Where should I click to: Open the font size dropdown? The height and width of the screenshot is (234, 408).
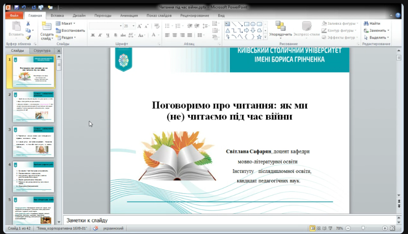[x=133, y=26]
